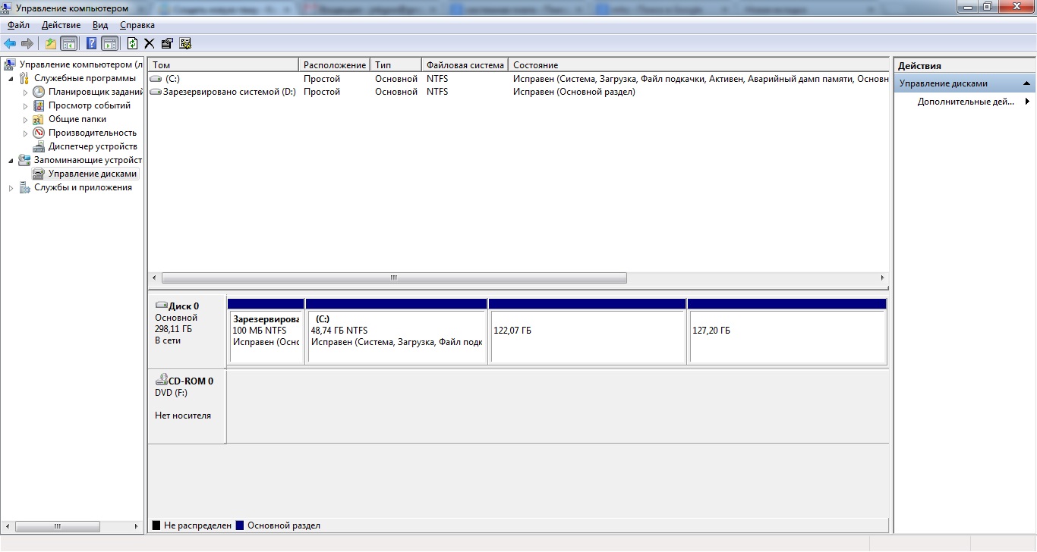Image resolution: width=1037 pixels, height=552 pixels.
Task: Expand the Службы и приложения tree node
Action: [11, 188]
